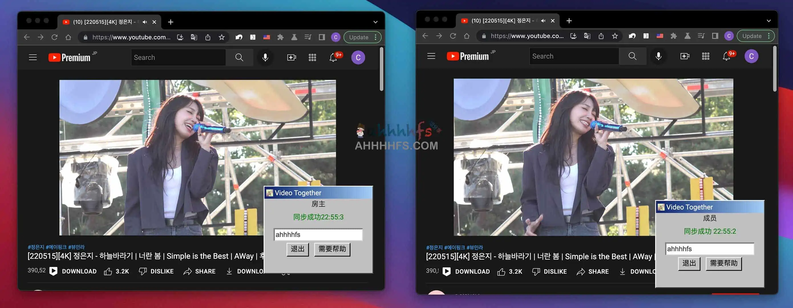Like the video with the thumbs up
The image size is (793, 308).
coord(108,271)
